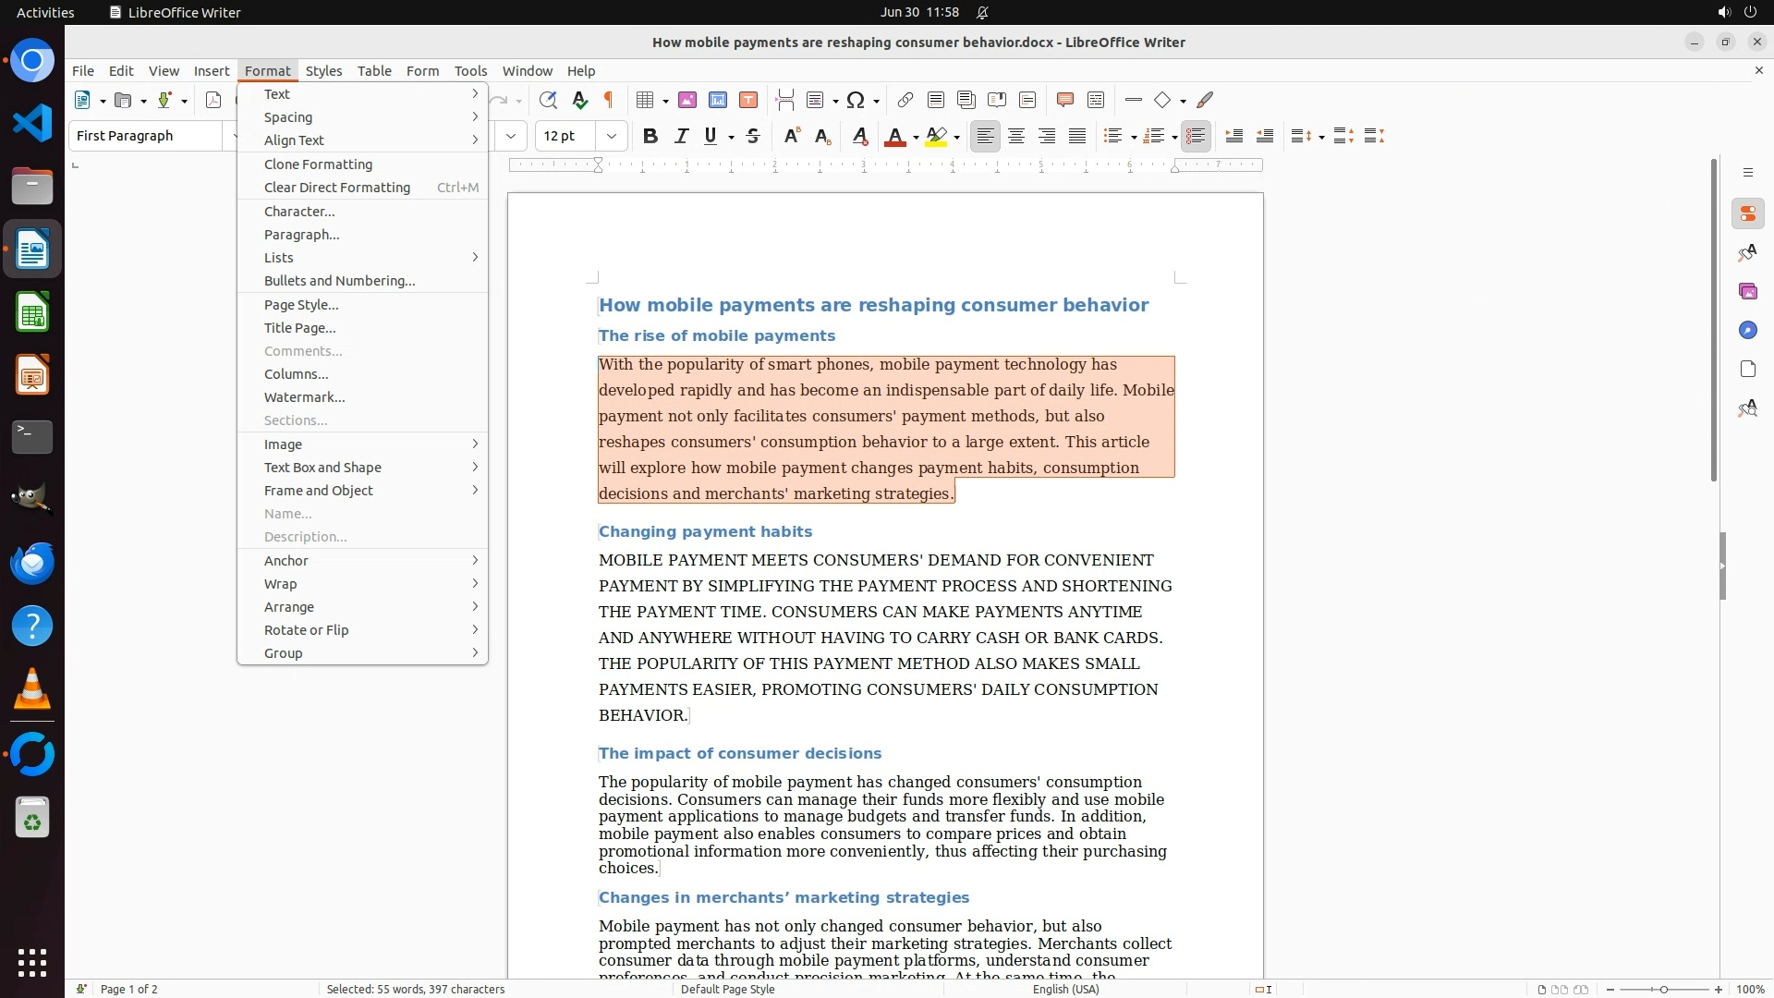1774x998 pixels.
Task: Toggle bold formatting
Action: coord(650,136)
